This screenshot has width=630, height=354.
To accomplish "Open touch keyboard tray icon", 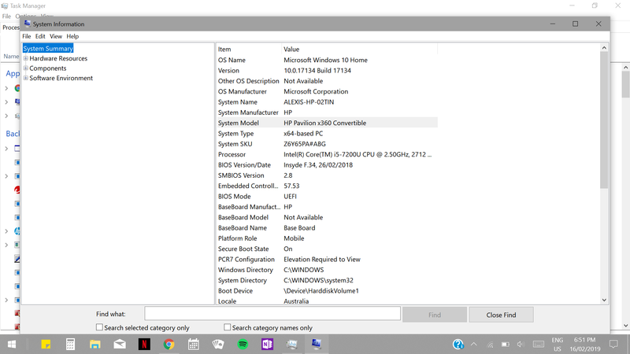I will tap(539, 345).
